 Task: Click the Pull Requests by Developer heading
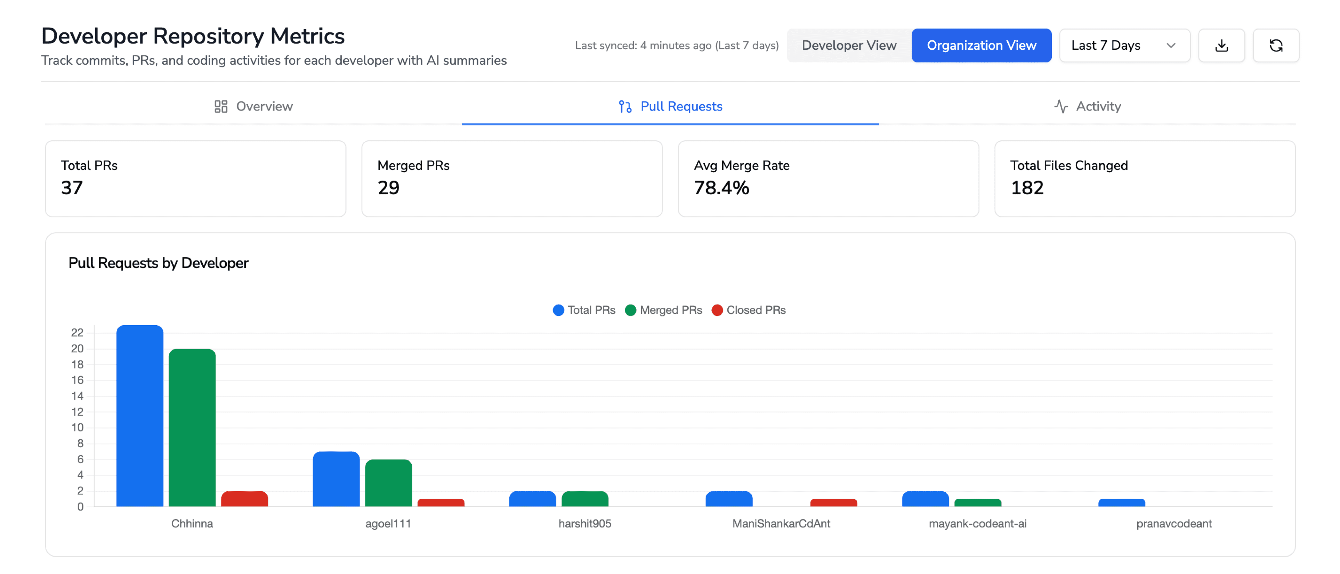158,263
